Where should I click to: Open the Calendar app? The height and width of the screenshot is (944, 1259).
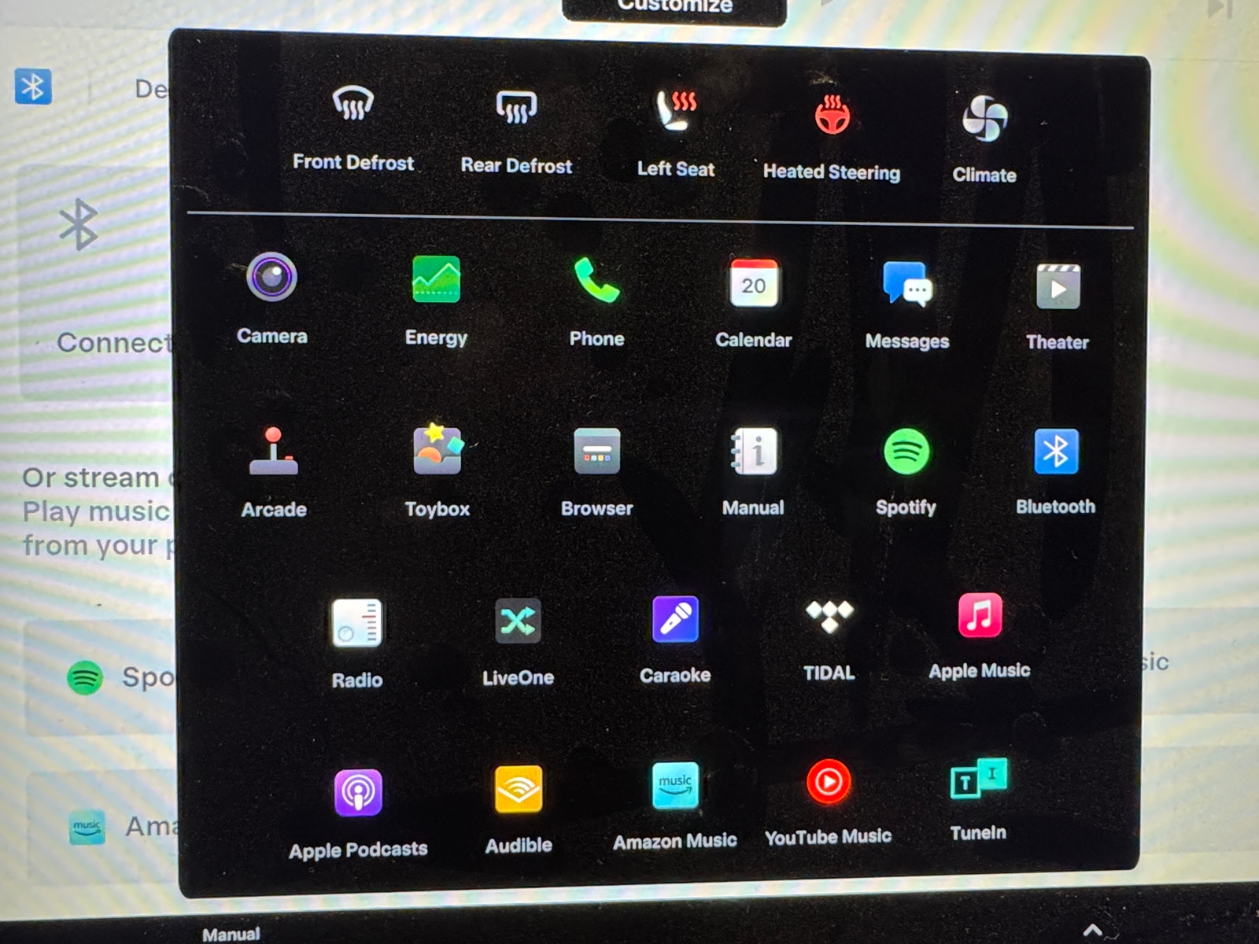753,283
